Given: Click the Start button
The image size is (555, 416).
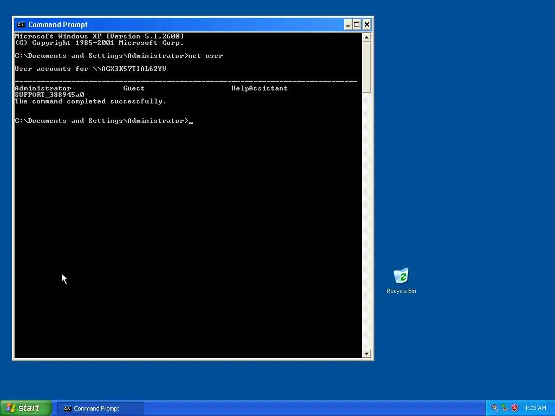Looking at the screenshot, I should pyautogui.click(x=25, y=408).
